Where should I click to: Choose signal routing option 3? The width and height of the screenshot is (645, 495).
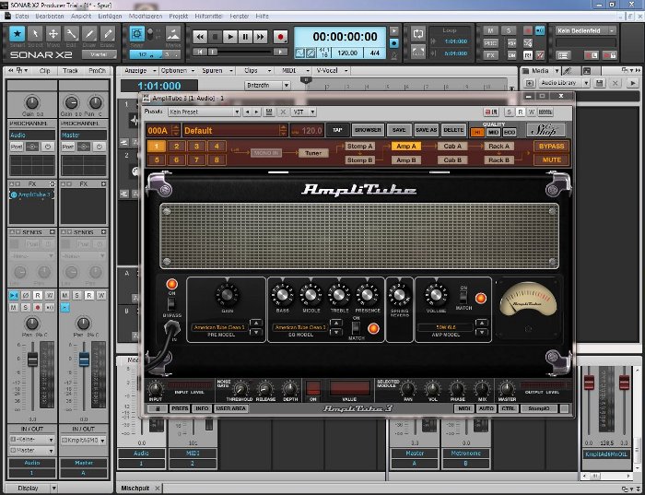click(x=196, y=146)
